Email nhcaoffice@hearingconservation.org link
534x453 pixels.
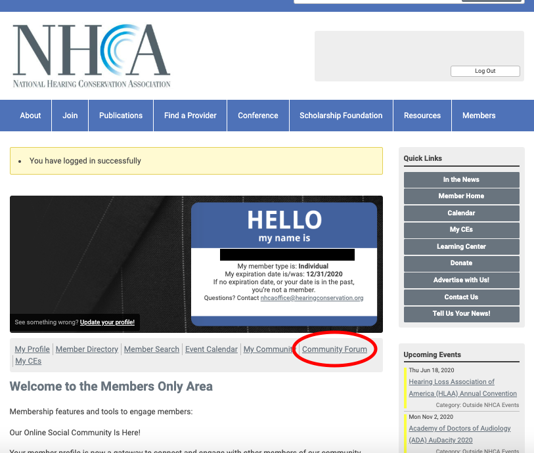(311, 298)
